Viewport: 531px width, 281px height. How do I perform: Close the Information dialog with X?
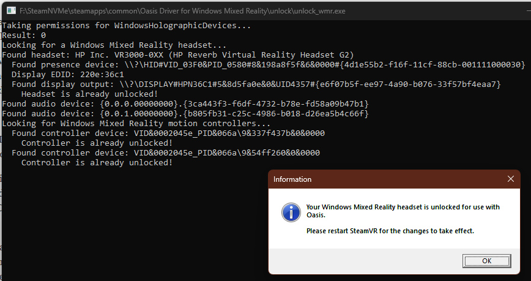511,179
